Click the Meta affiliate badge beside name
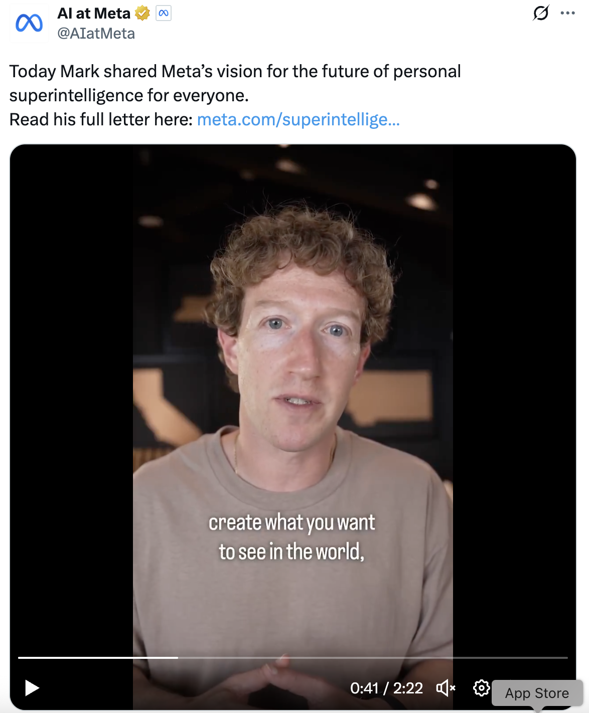The height and width of the screenshot is (713, 589). click(164, 14)
